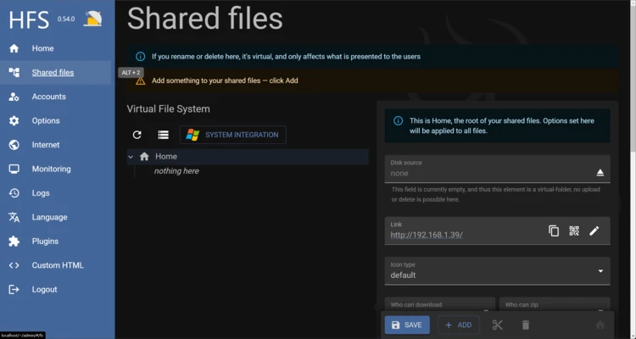Click the Cut scissors icon
The width and height of the screenshot is (636, 339).
[x=497, y=325]
